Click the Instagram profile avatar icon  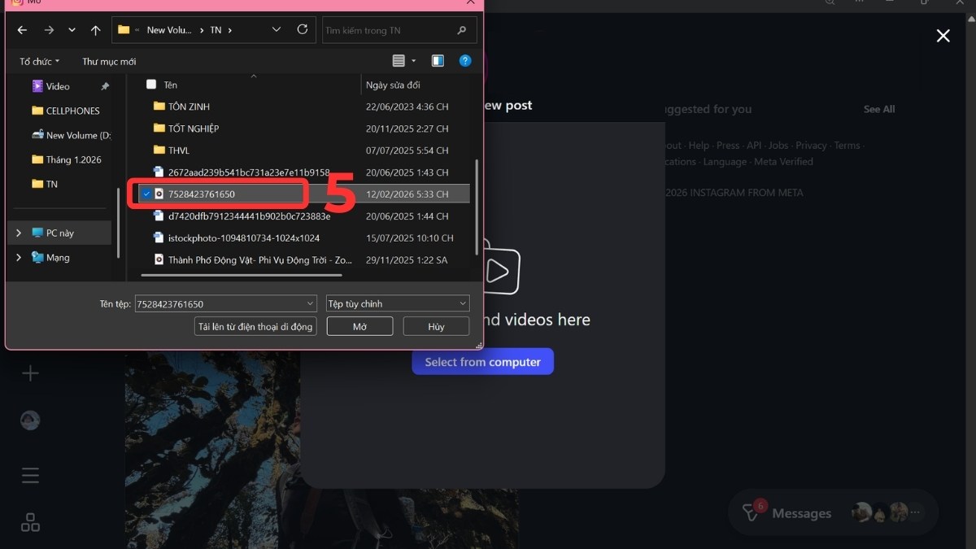(29, 420)
